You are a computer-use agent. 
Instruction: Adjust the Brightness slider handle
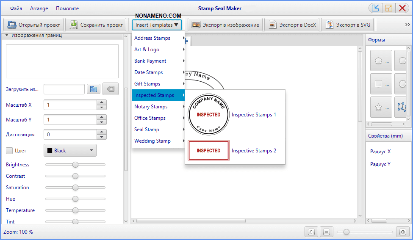[75, 165]
